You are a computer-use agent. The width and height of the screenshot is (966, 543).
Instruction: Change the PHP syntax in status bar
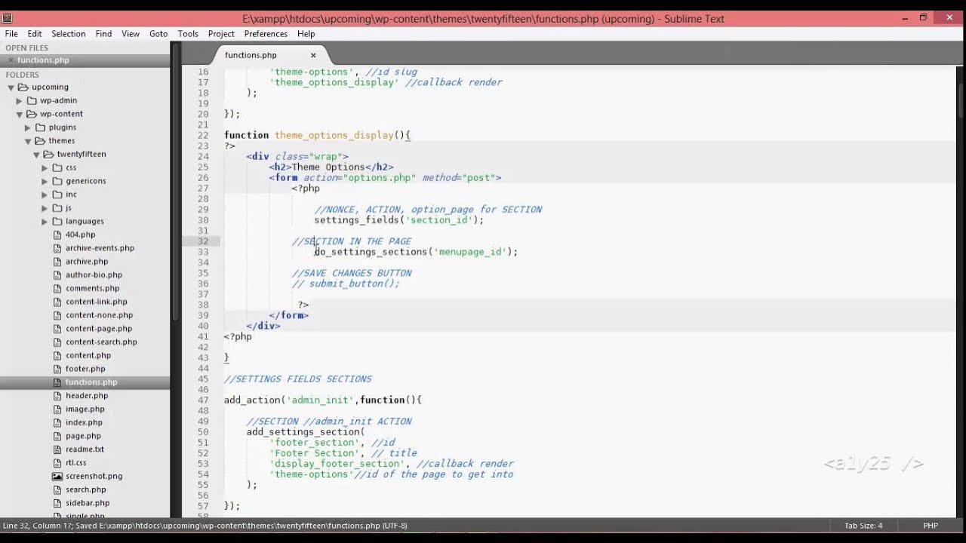(x=931, y=526)
